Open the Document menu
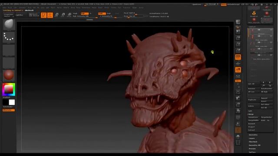 pyautogui.click(x=22, y=8)
